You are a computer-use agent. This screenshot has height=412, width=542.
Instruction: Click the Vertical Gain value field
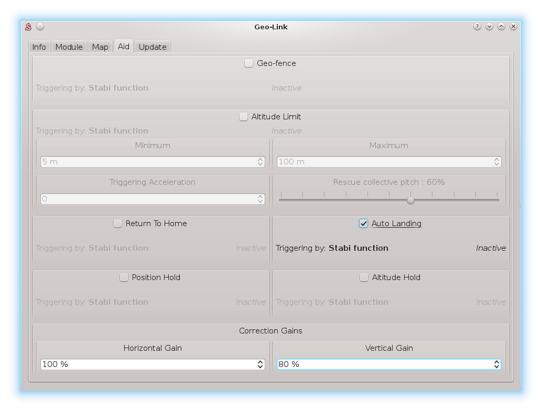tap(383, 364)
